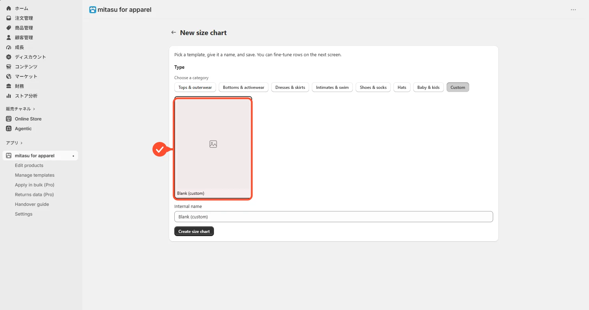589x310 pixels.
Task: Select the Hats category
Action: click(402, 87)
